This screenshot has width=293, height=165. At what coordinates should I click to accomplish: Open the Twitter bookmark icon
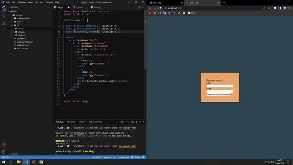(169, 13)
